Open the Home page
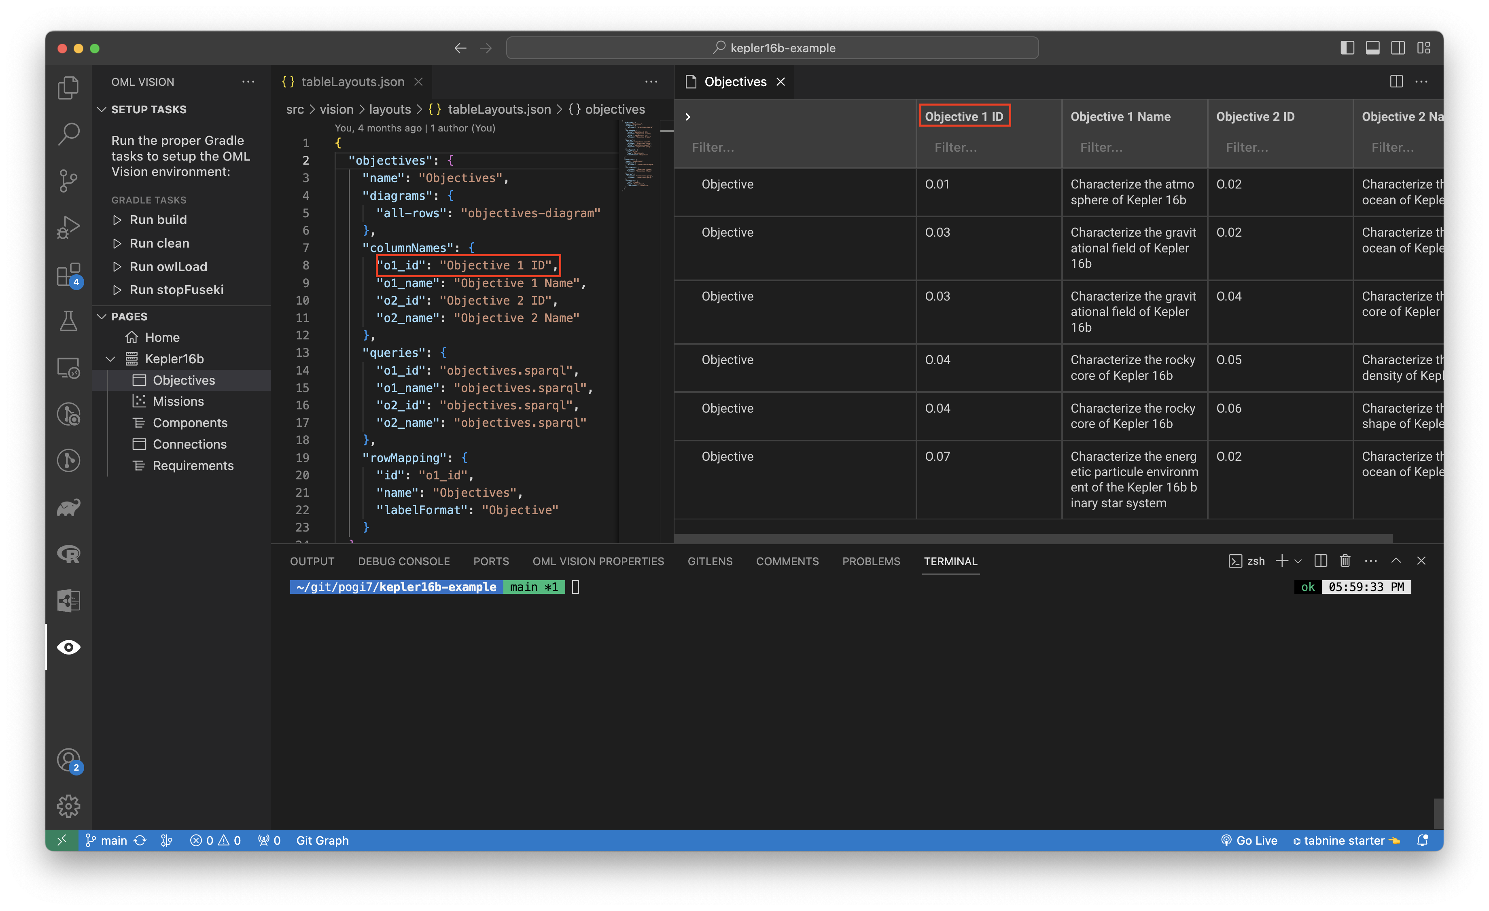This screenshot has width=1489, height=911. (x=162, y=337)
